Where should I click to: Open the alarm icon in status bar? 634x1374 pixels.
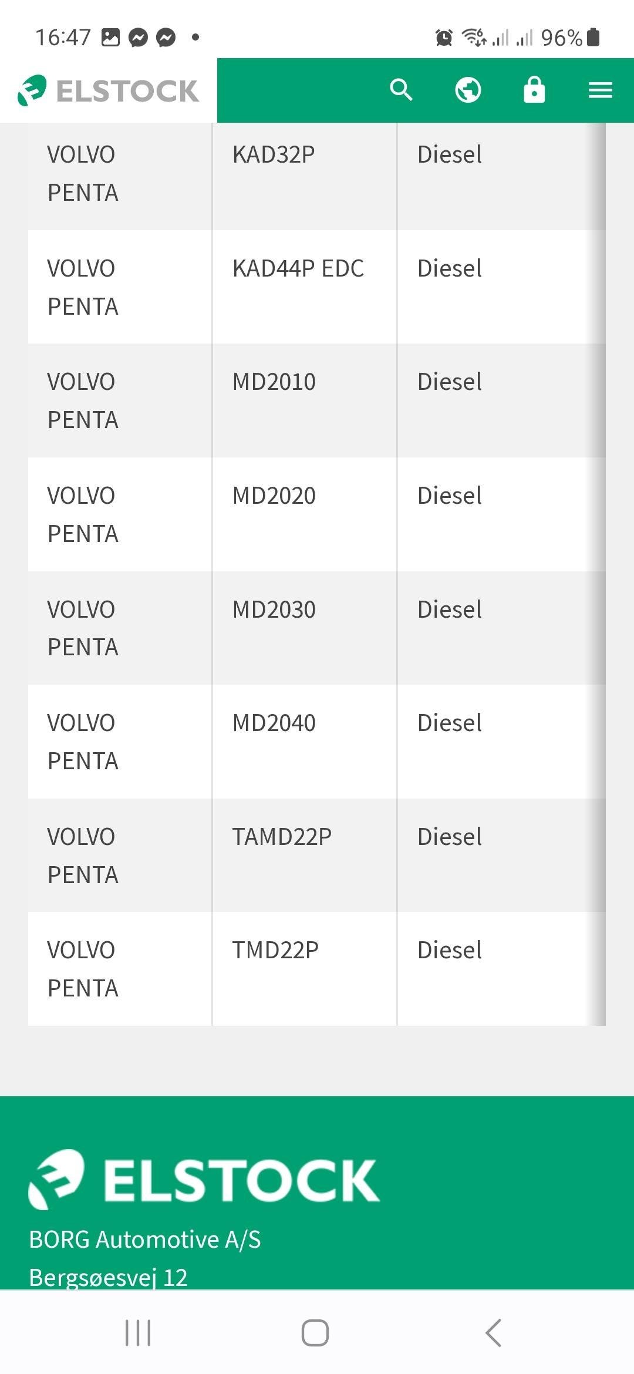pyautogui.click(x=444, y=38)
